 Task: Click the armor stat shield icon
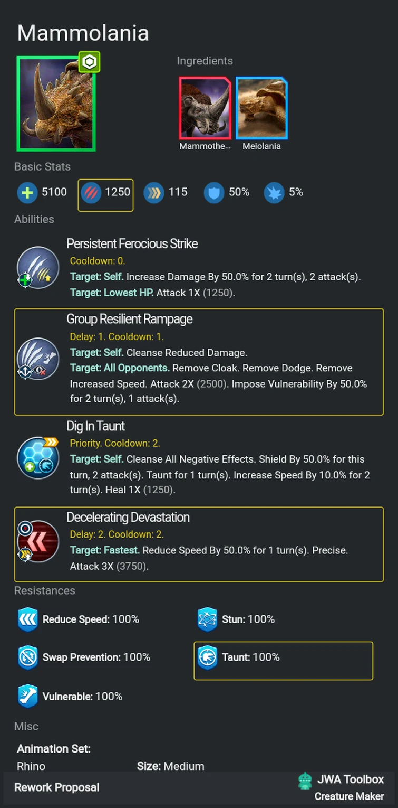click(214, 193)
